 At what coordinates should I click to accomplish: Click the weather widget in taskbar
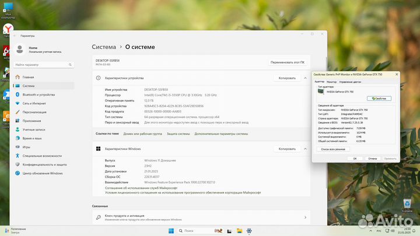15,231
